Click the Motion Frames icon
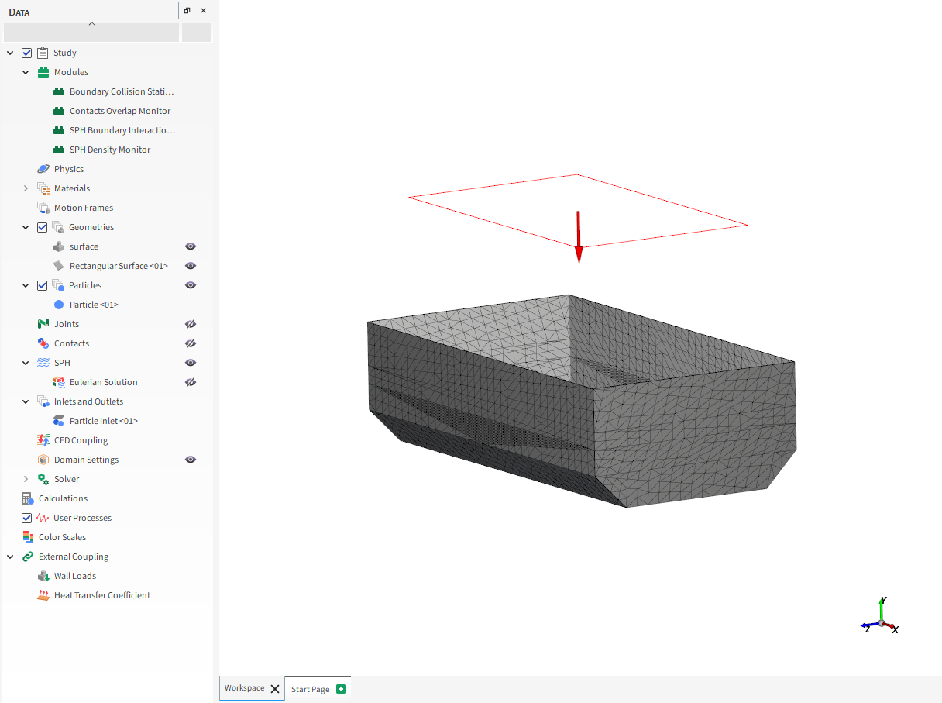942x703 pixels. coord(43,208)
